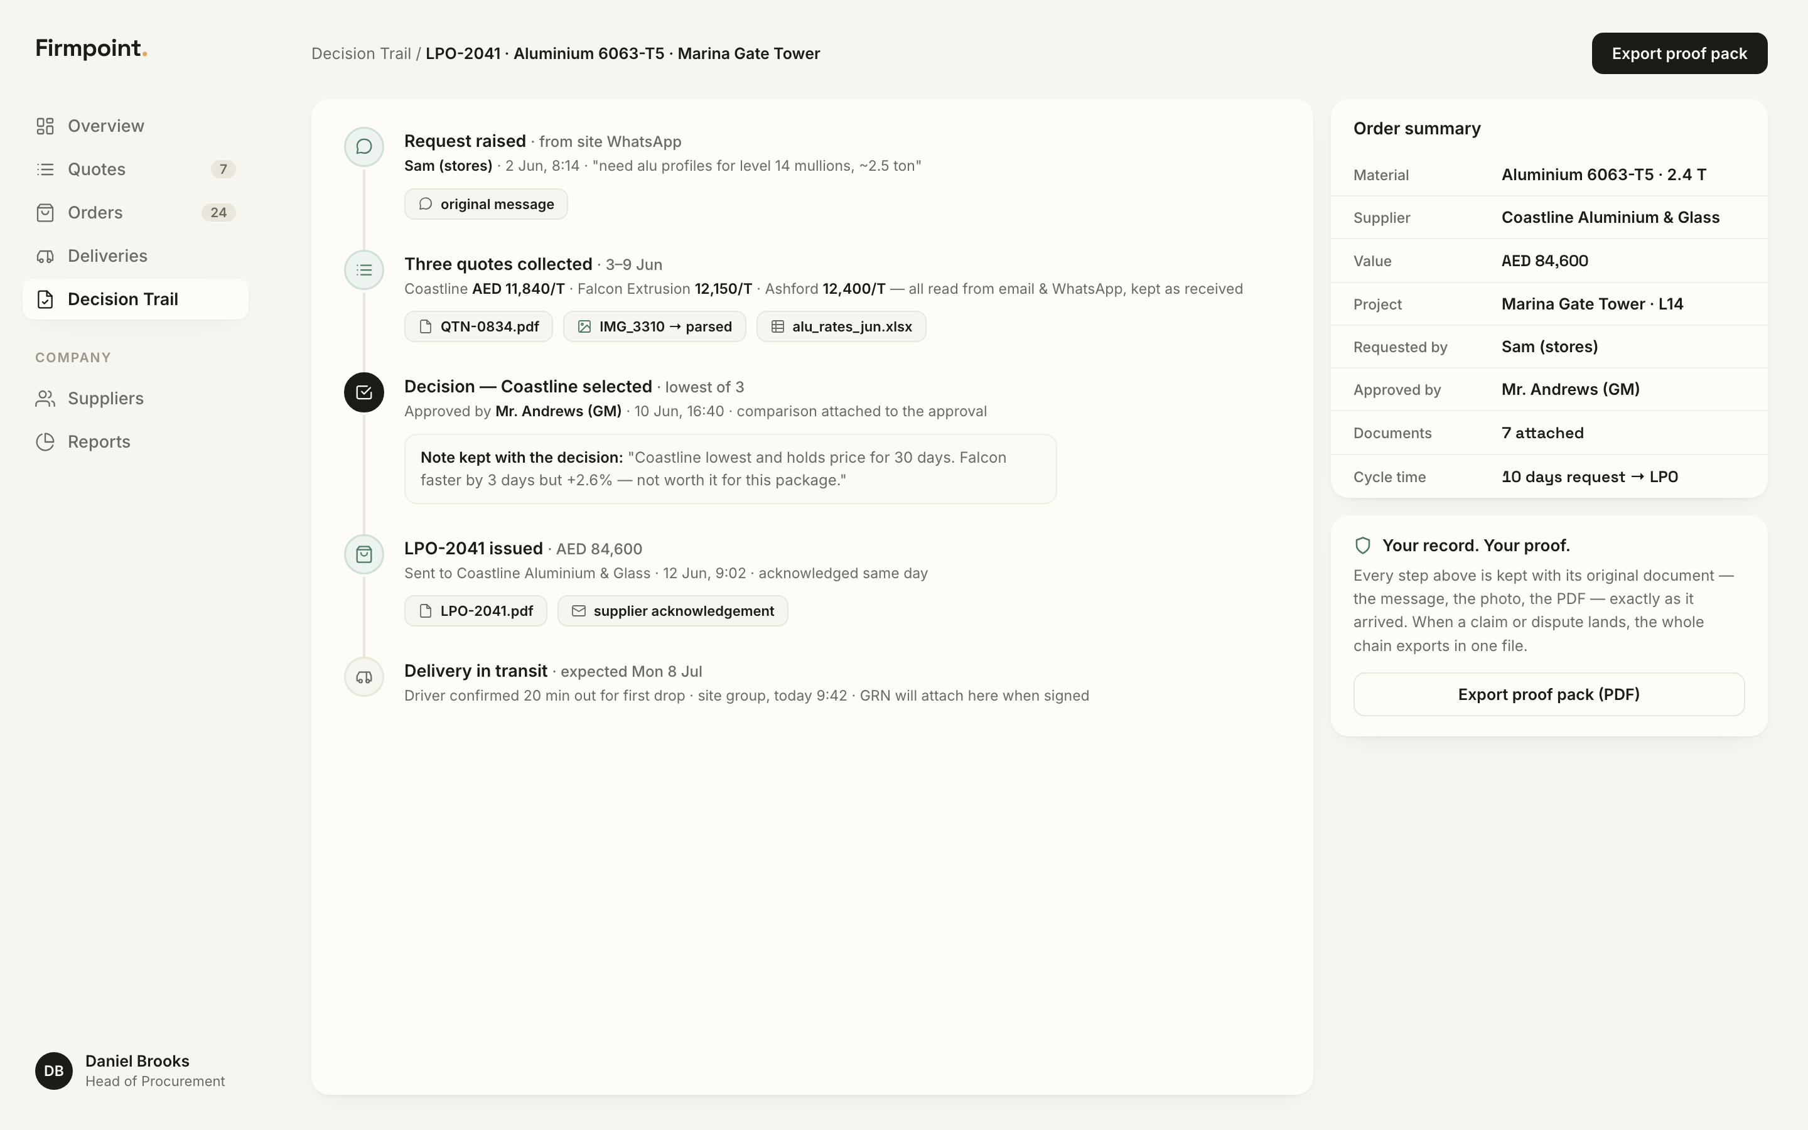Open the original message attachment chip

coord(486,204)
